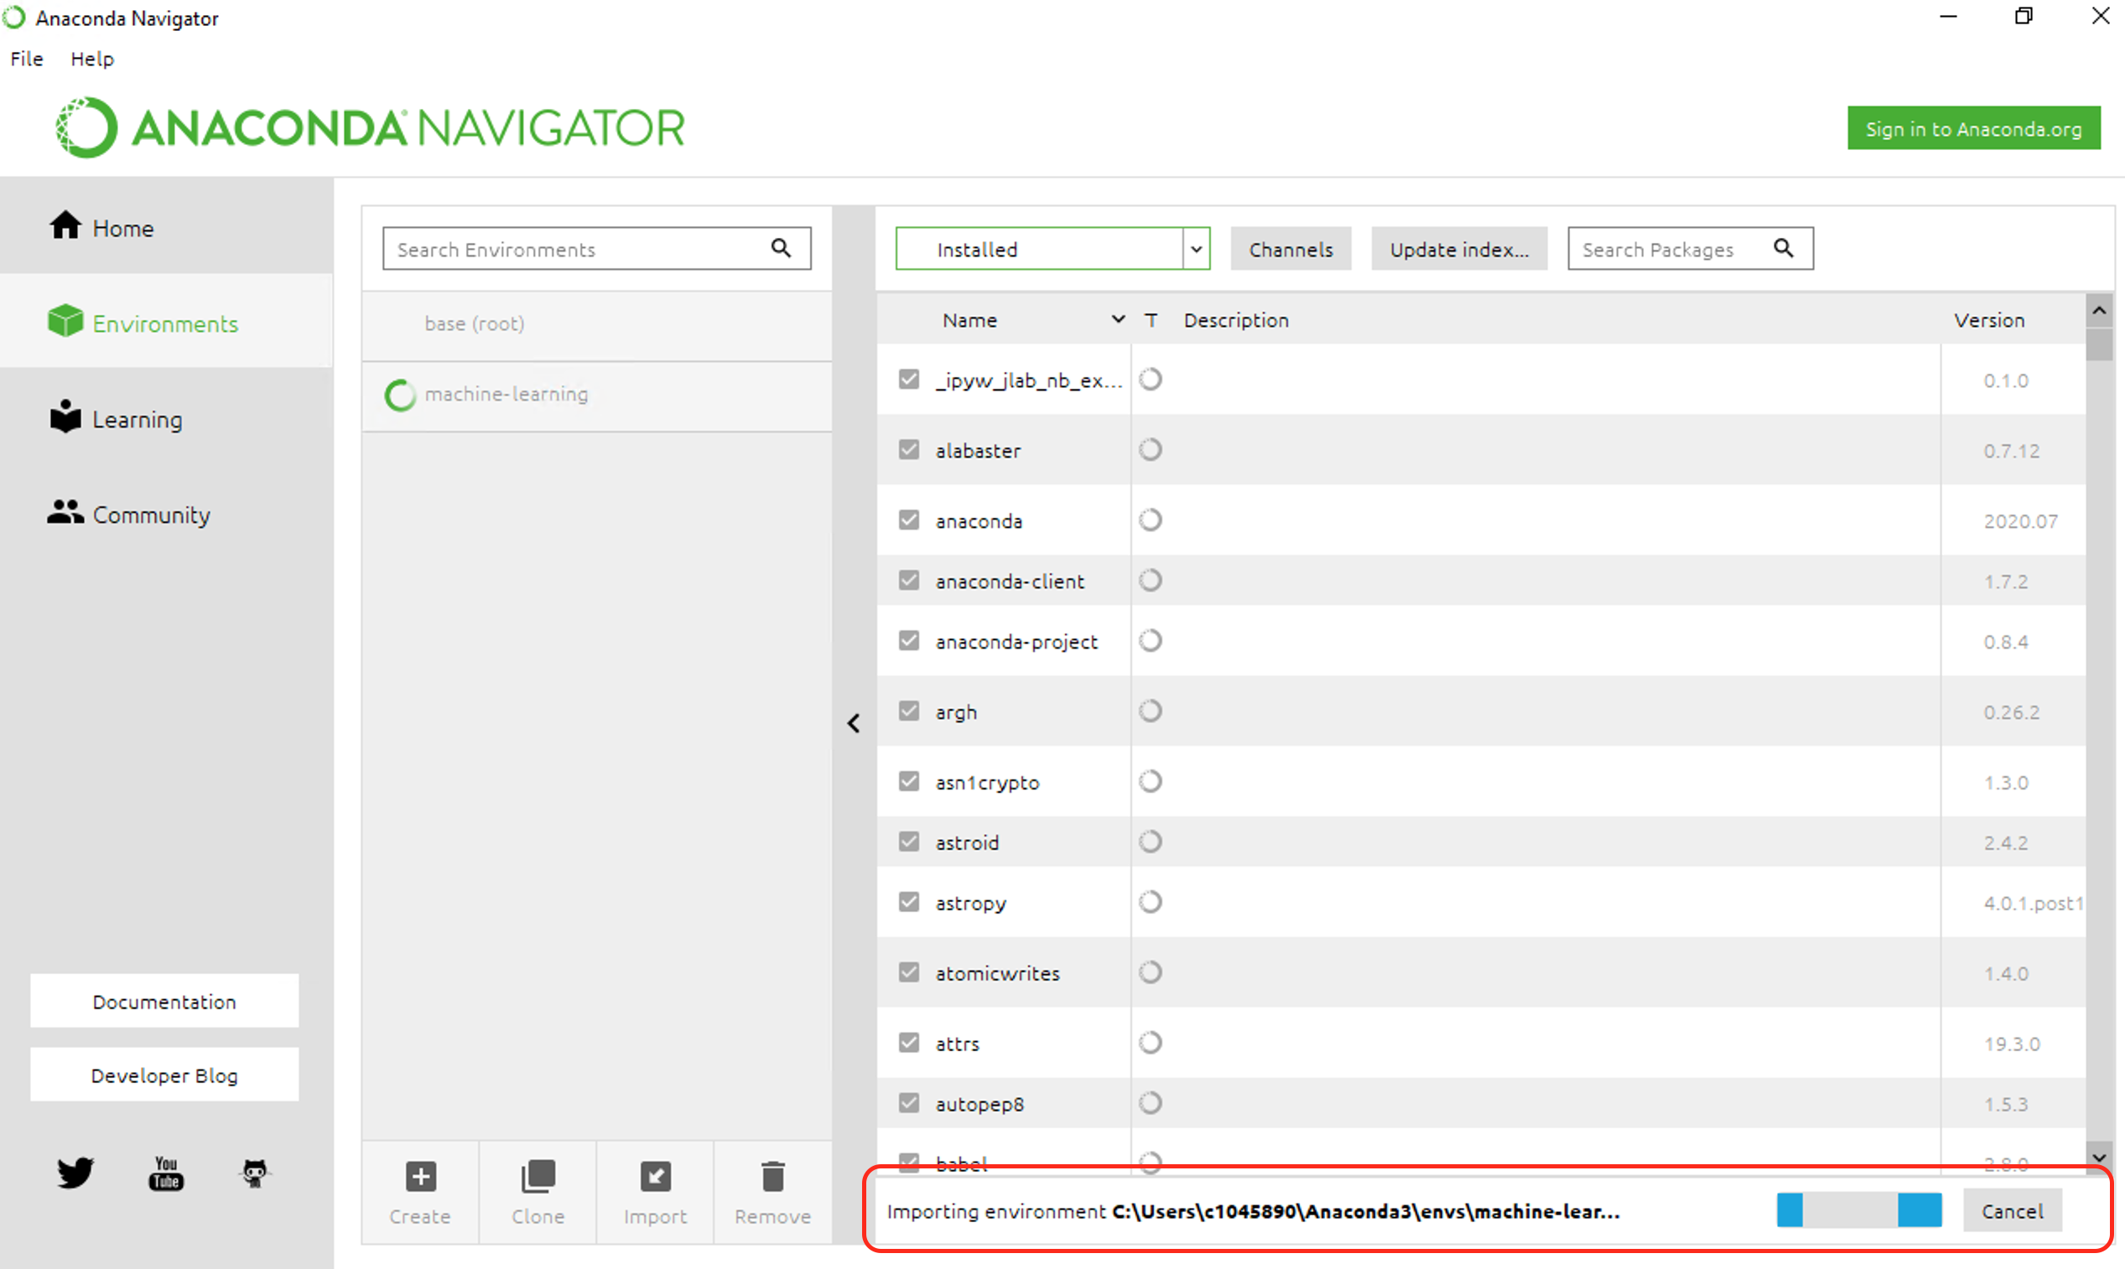
Task: Toggle the alabaster package checkbox
Action: tap(907, 450)
